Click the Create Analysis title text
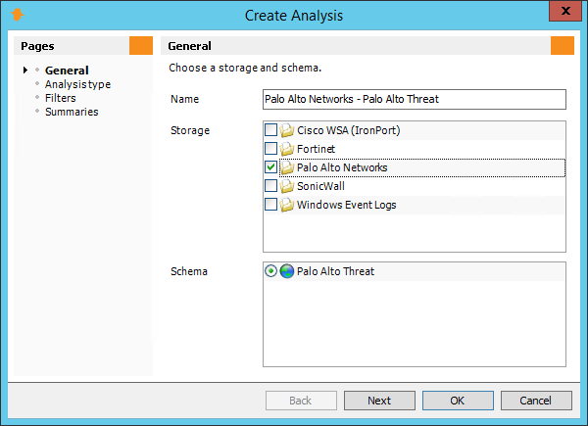This screenshot has width=588, height=426. pyautogui.click(x=294, y=16)
